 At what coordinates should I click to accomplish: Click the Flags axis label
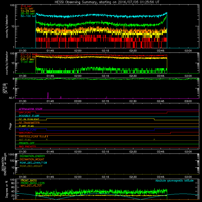click(10, 126)
